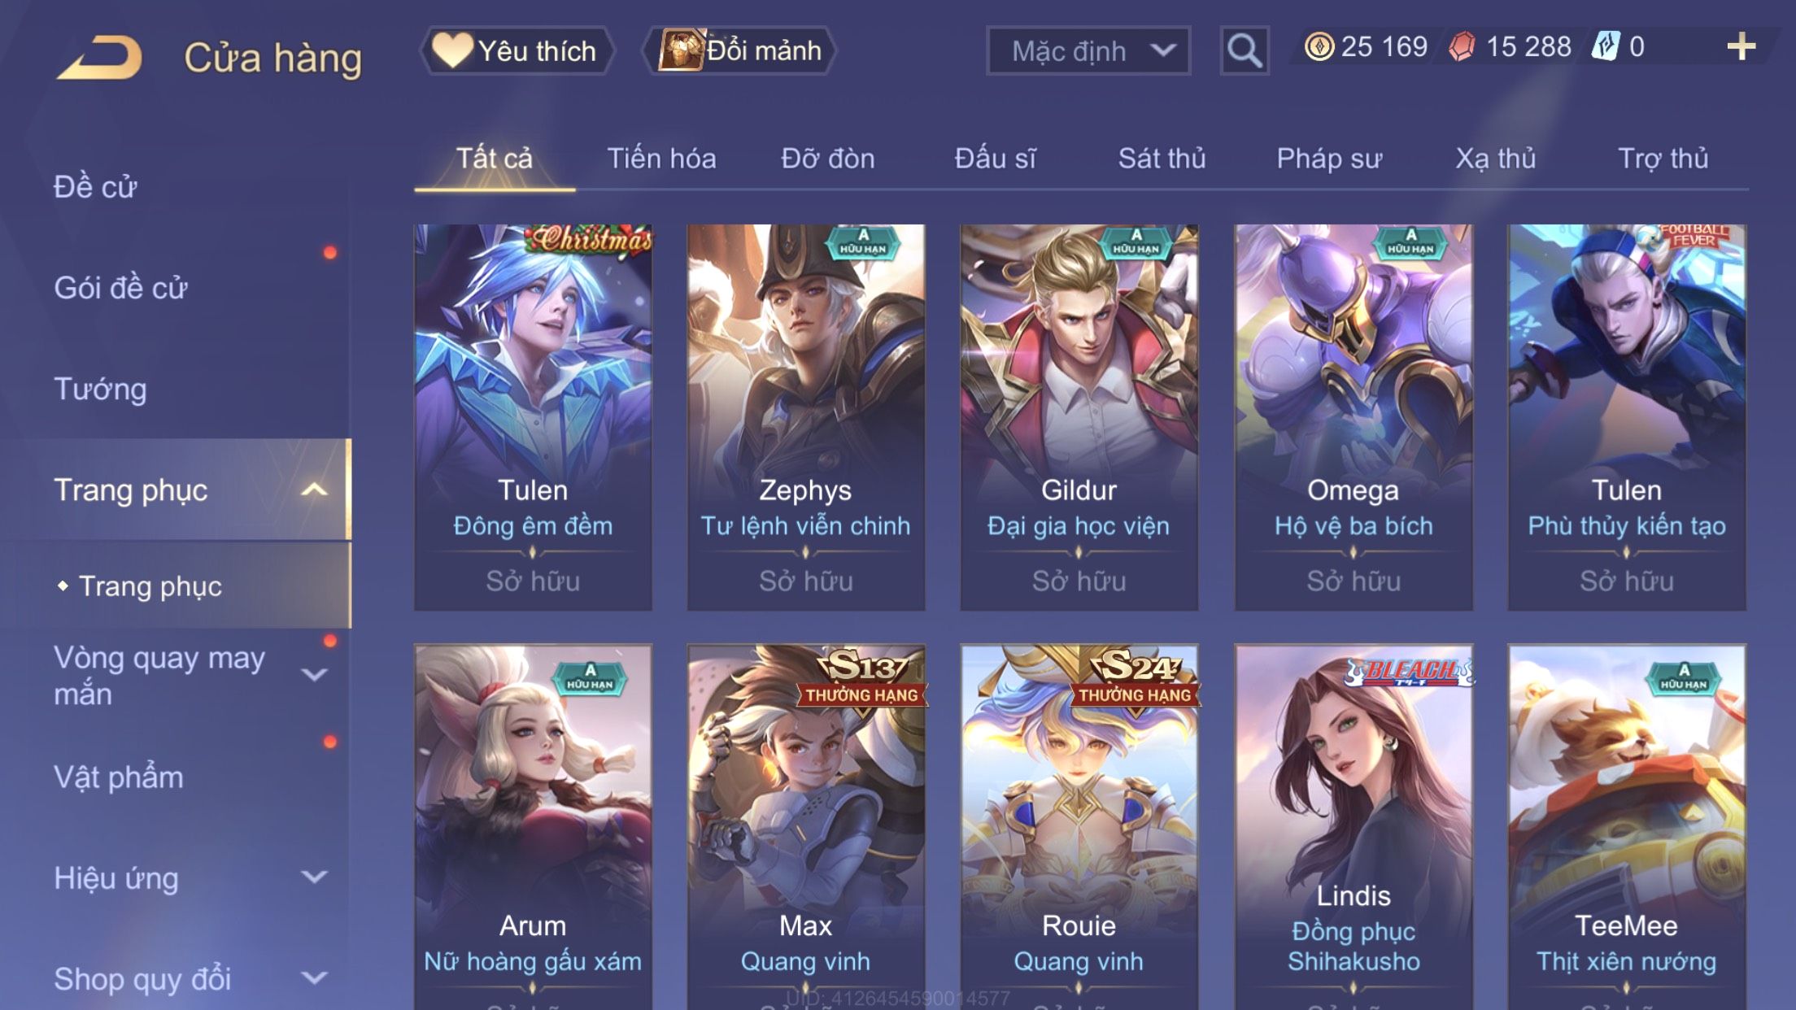This screenshot has height=1010, width=1796.
Task: Open Tướng in the sidebar
Action: pyautogui.click(x=100, y=389)
